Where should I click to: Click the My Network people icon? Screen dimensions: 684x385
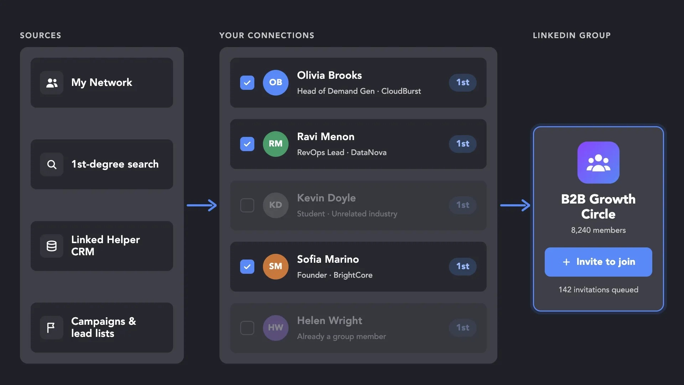coord(52,83)
